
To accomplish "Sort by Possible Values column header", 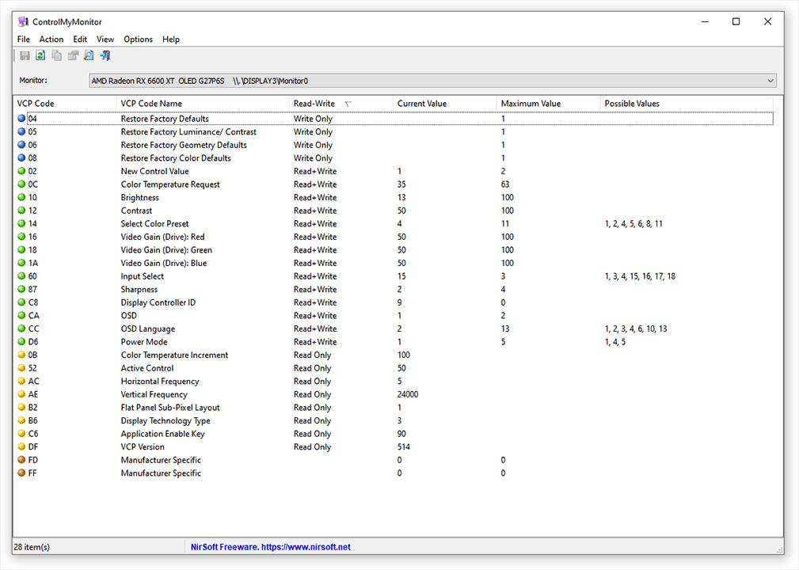I will 687,104.
